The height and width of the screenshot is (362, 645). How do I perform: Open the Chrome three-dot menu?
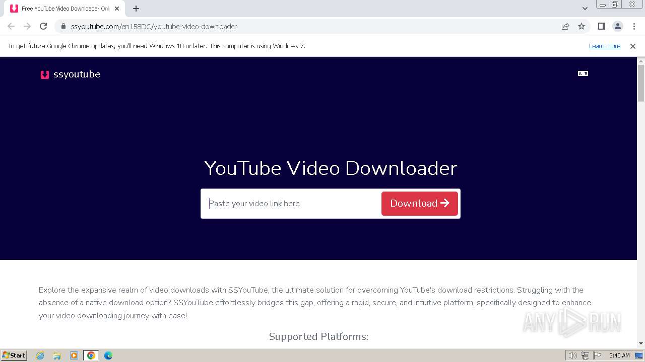pos(633,27)
